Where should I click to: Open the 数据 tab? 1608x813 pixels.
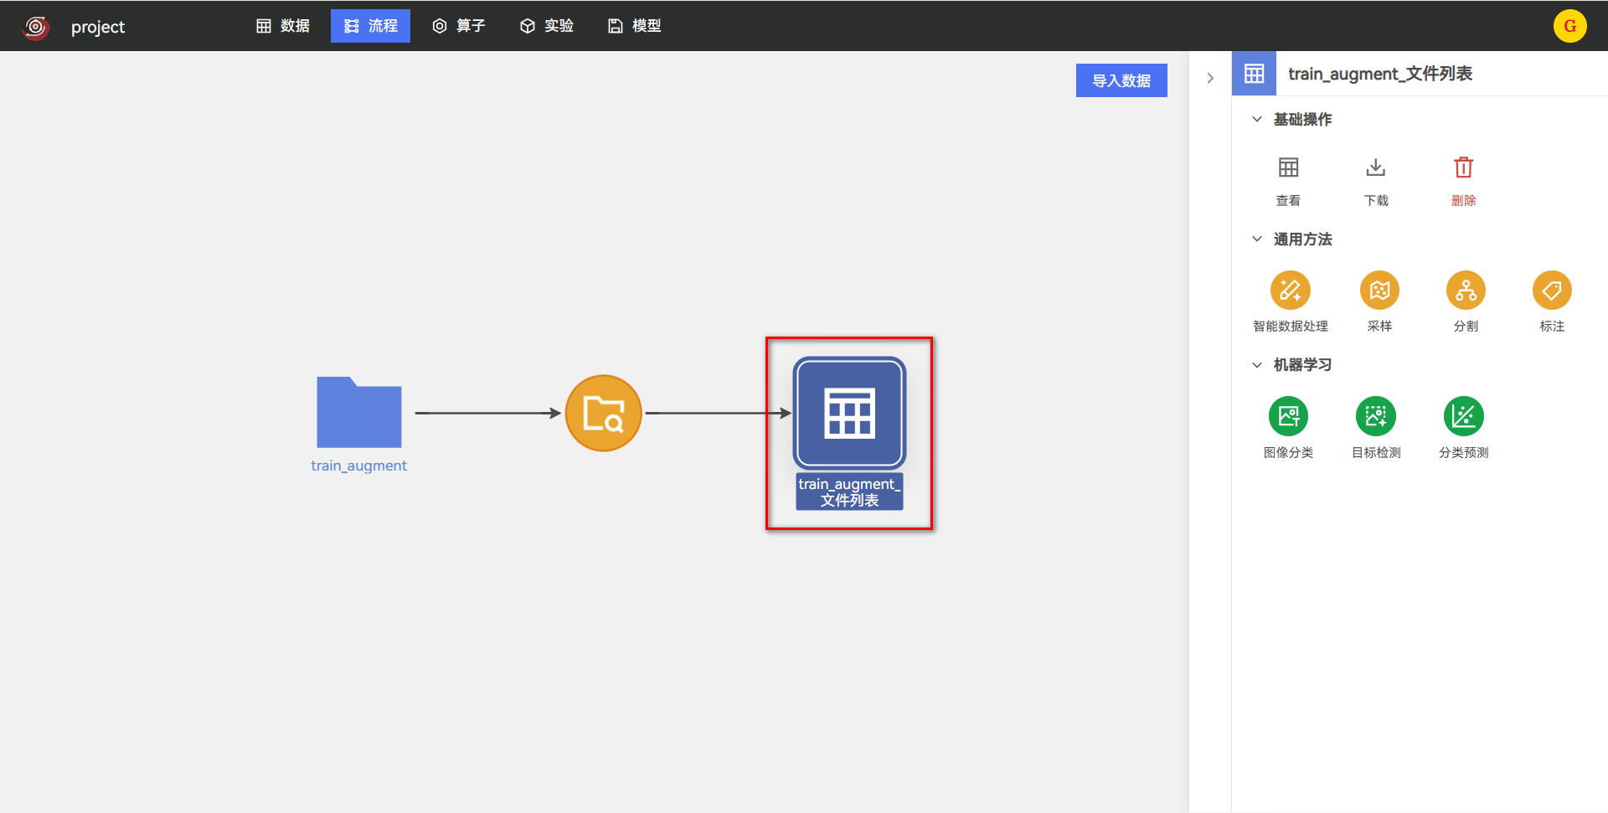(283, 26)
